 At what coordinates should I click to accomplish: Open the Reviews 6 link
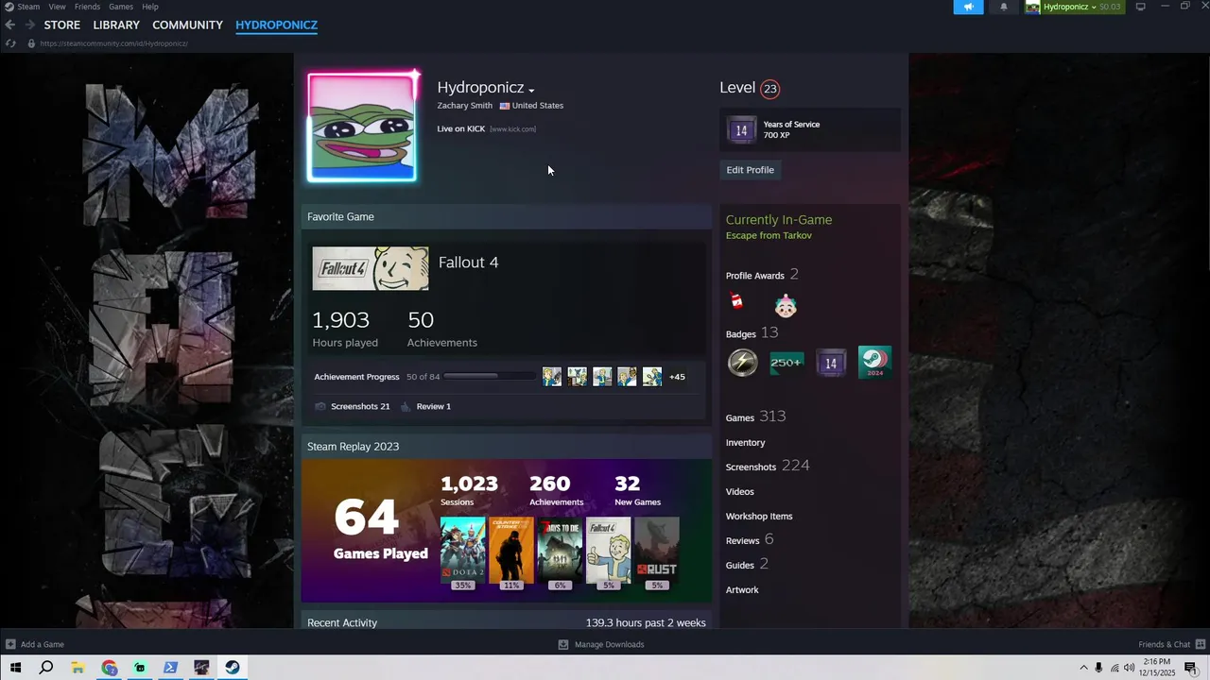coord(750,539)
